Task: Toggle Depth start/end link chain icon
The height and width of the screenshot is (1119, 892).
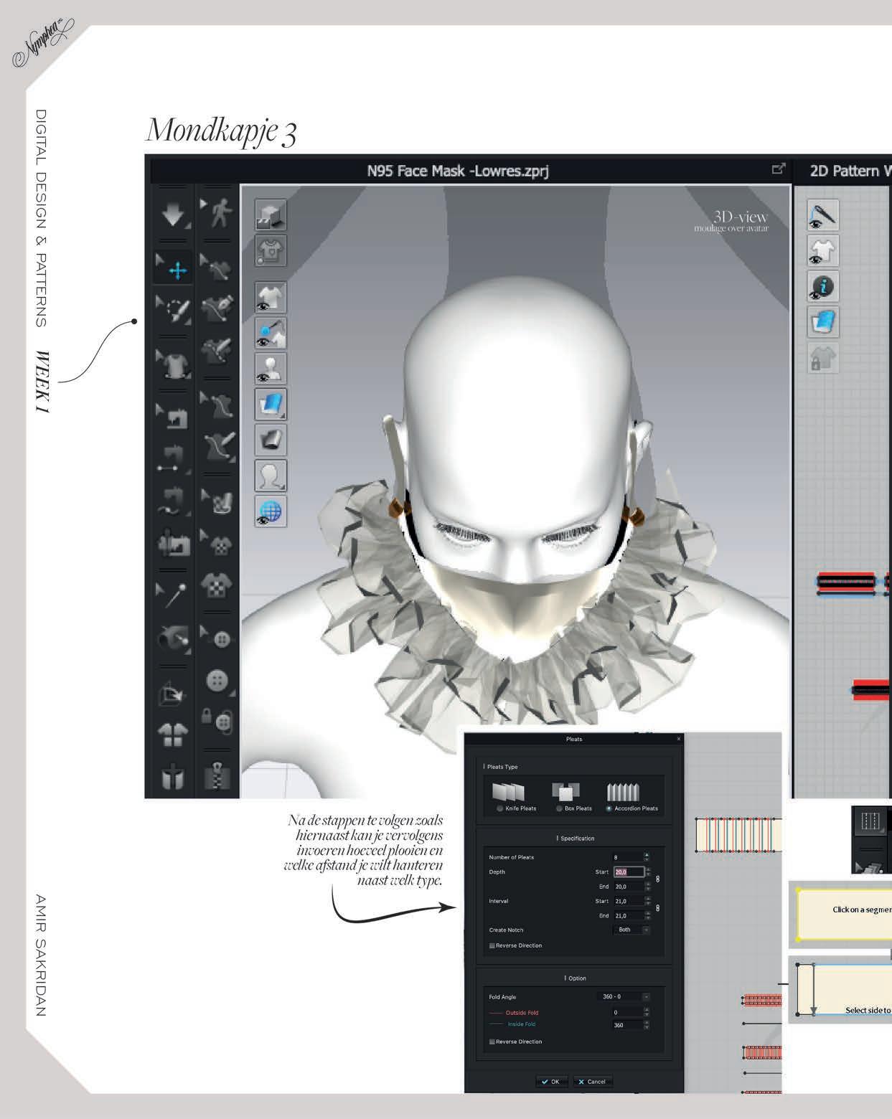Action: coord(657,879)
